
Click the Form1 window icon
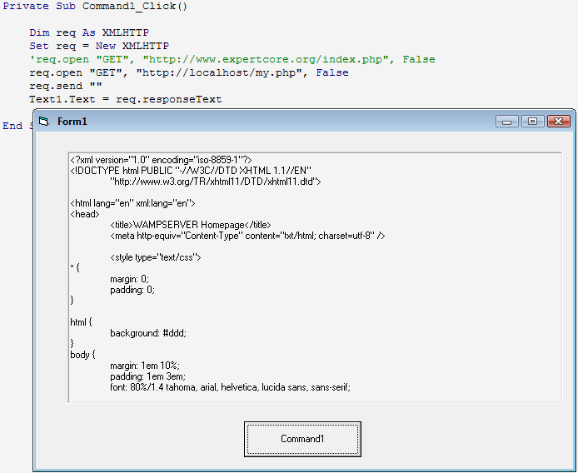[45, 122]
